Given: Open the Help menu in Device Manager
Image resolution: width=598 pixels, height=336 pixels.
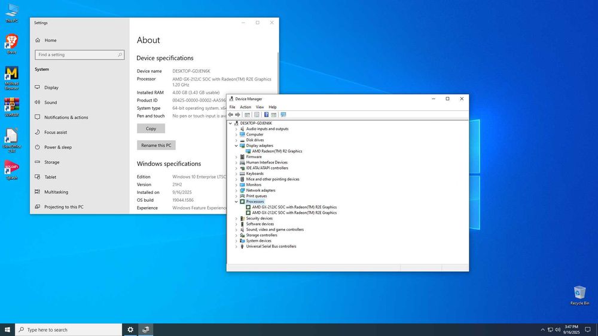Looking at the screenshot, I should coord(272,107).
